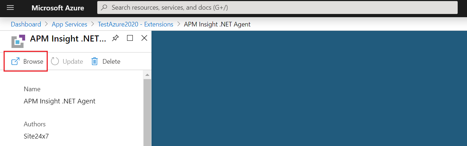Go to the Dashboard breadcrumb
This screenshot has width=467, height=146.
click(x=26, y=24)
